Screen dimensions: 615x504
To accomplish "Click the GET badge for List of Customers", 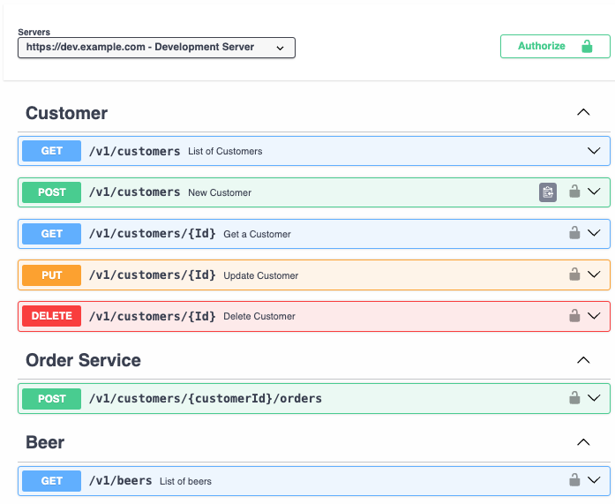I will coord(52,151).
